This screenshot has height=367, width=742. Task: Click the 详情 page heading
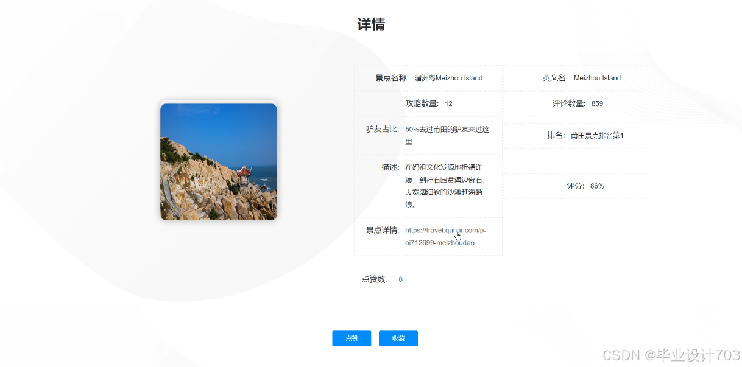pos(371,24)
